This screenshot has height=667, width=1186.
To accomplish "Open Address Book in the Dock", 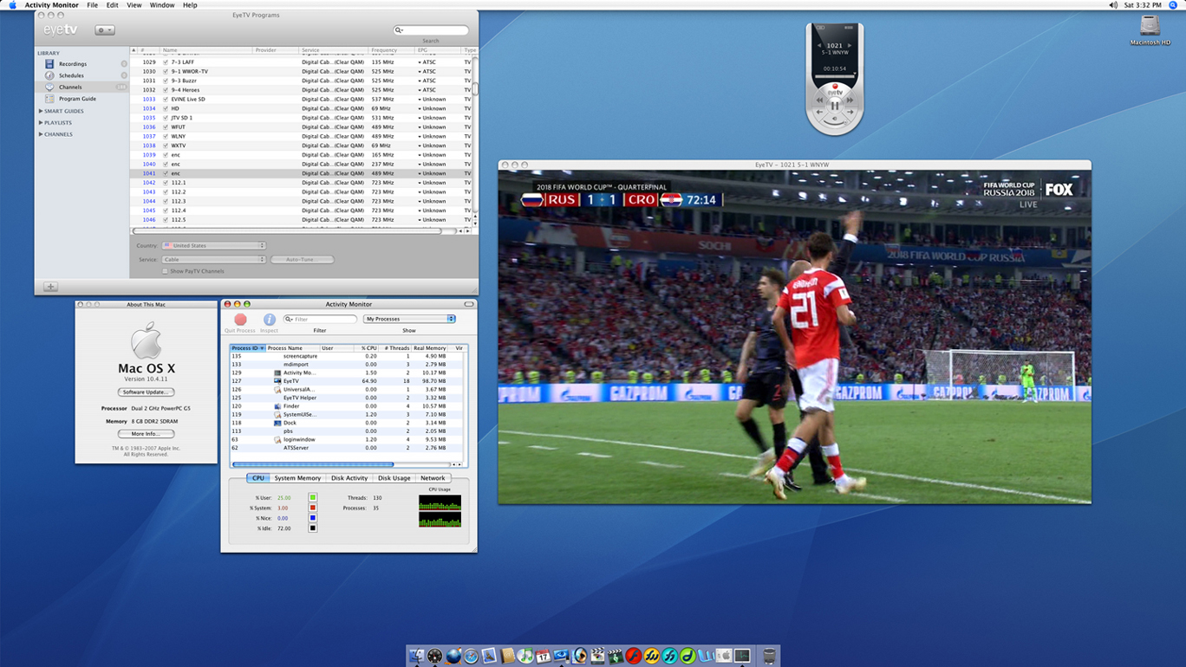I will (506, 656).
